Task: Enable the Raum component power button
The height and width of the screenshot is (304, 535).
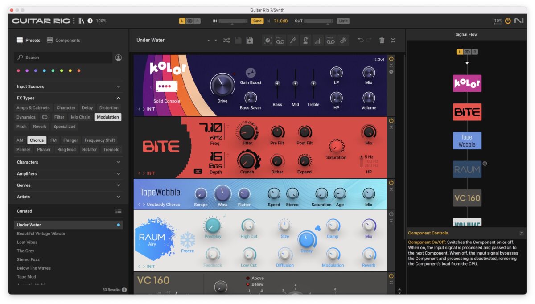Action: tap(391, 214)
